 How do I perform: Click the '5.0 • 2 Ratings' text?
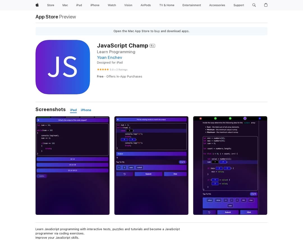tap(119, 70)
